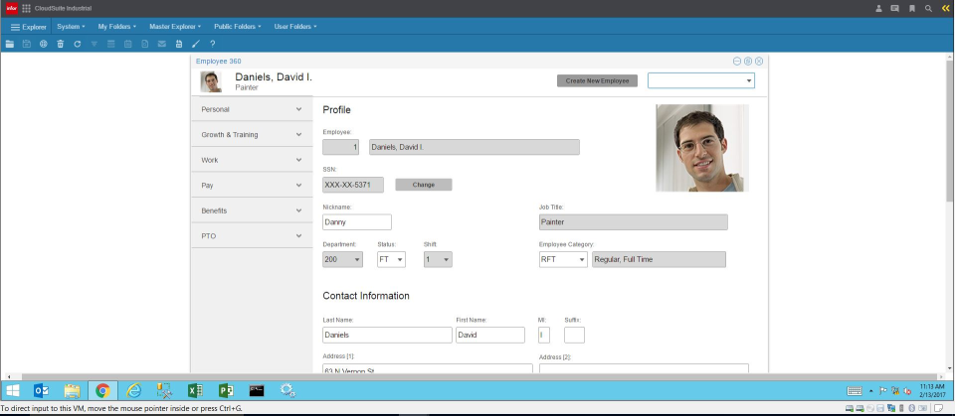The height and width of the screenshot is (416, 955).
Task: Click the open folder icon in toolbar
Action: 10,44
